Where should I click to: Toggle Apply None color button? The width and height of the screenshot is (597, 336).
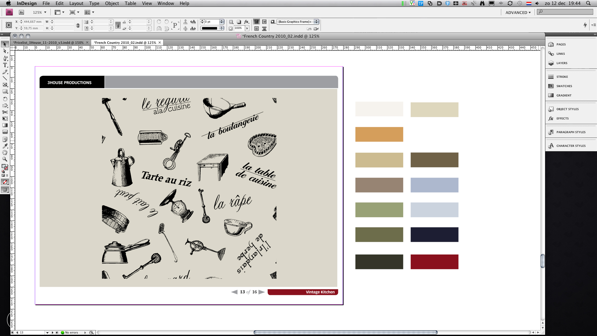point(5,182)
